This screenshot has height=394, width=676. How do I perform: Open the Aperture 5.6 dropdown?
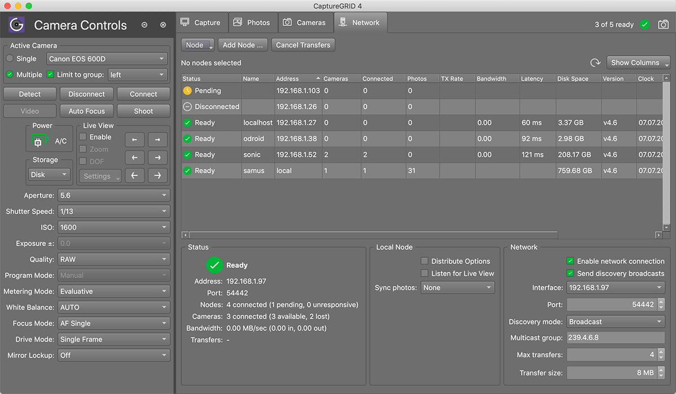click(113, 195)
